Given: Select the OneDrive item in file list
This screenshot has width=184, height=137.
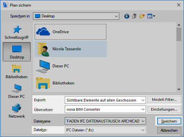Looking at the screenshot, I should pos(70,32).
